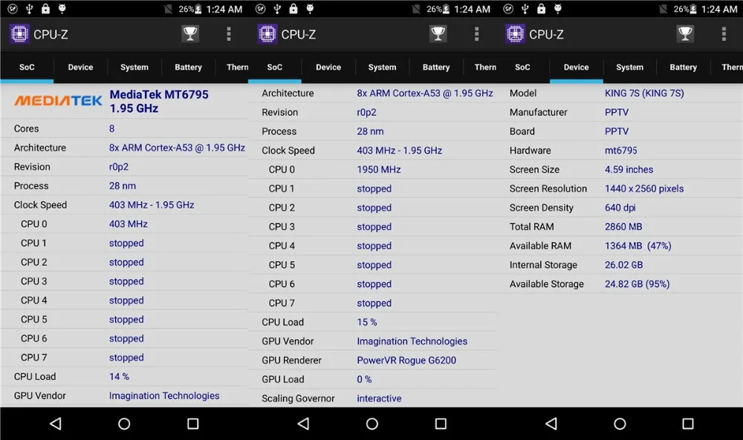This screenshot has height=440, width=743.
Task: Open the System tab in the right screen
Action: click(630, 68)
